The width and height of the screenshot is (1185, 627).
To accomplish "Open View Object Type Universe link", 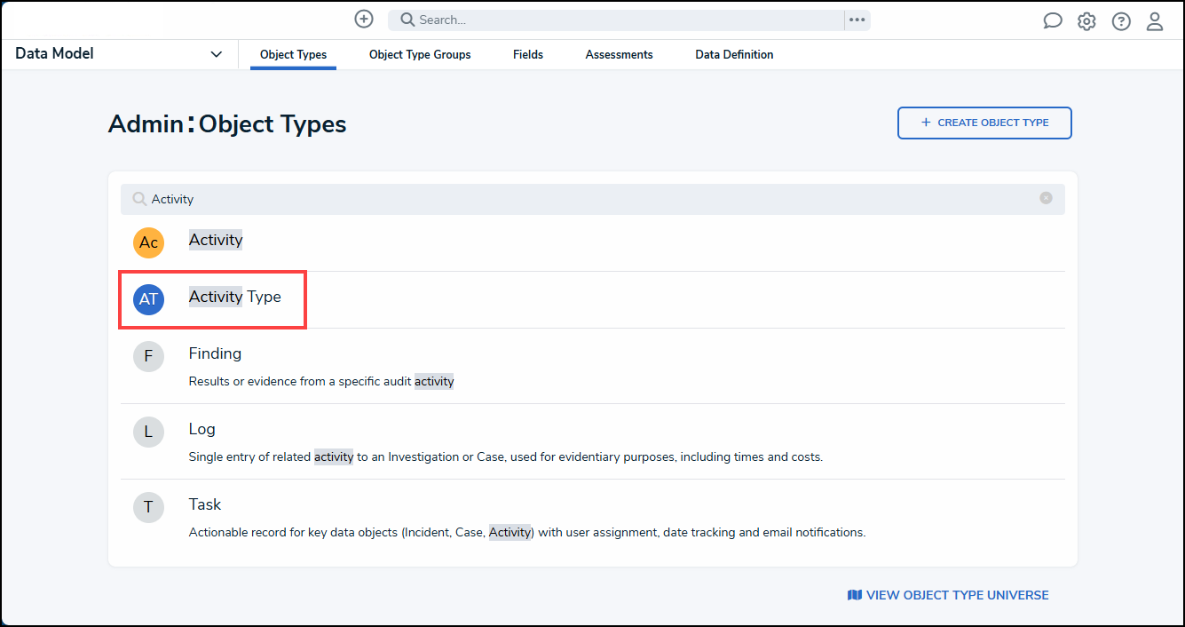I will pos(948,595).
